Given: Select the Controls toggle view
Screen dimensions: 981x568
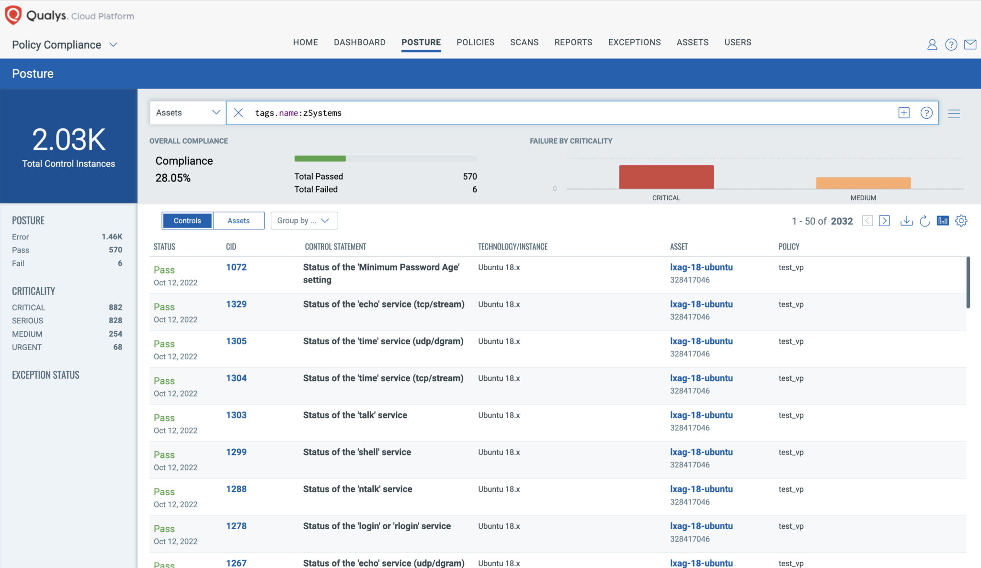Looking at the screenshot, I should tap(187, 220).
